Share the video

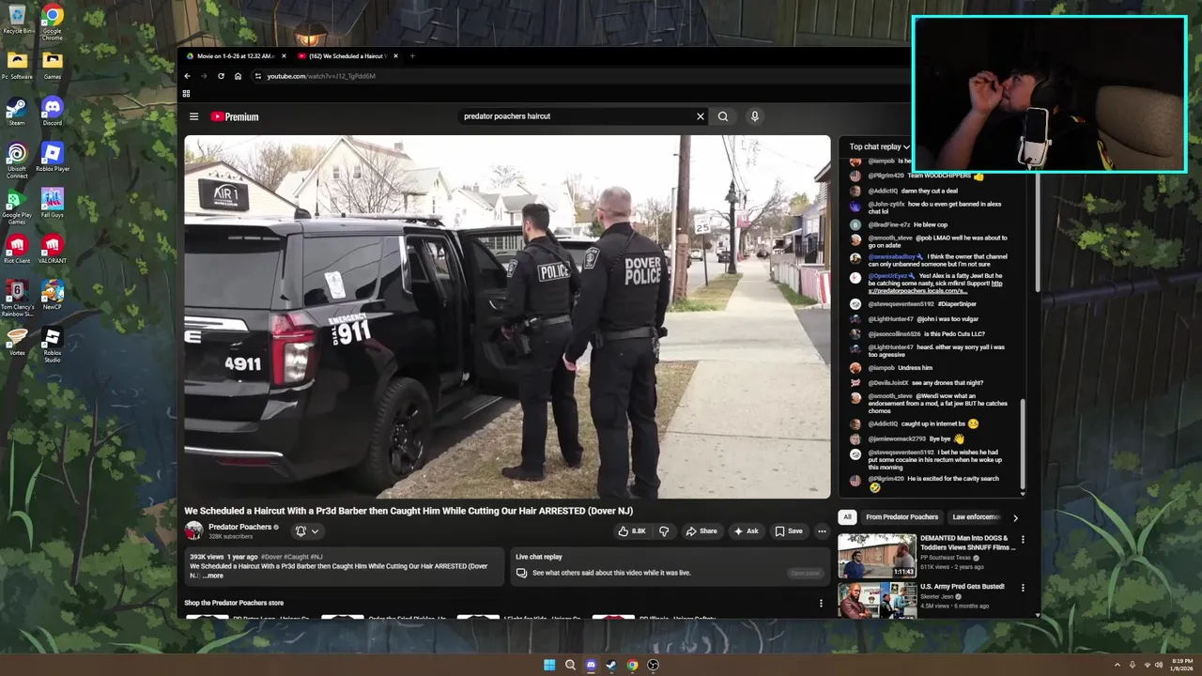(701, 531)
